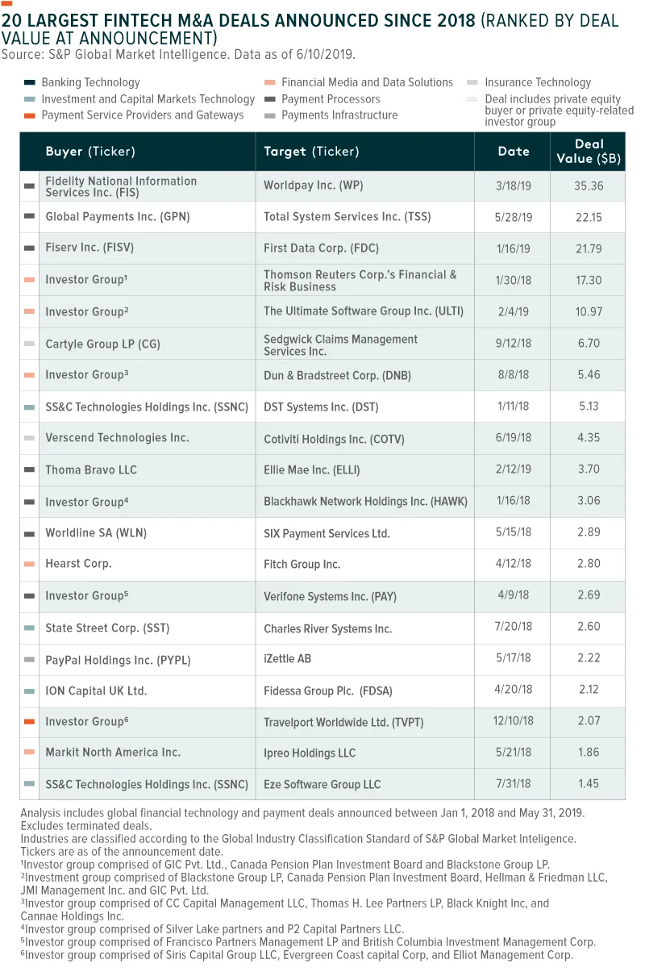
Task: Select 'State Street Corp. (SST)' buyer cell
Action: (107, 628)
